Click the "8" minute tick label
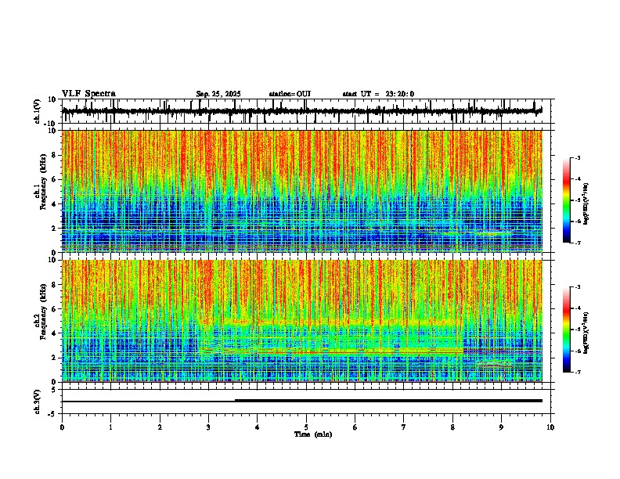Viewport: 620px width, 479px height. pyautogui.click(x=452, y=427)
